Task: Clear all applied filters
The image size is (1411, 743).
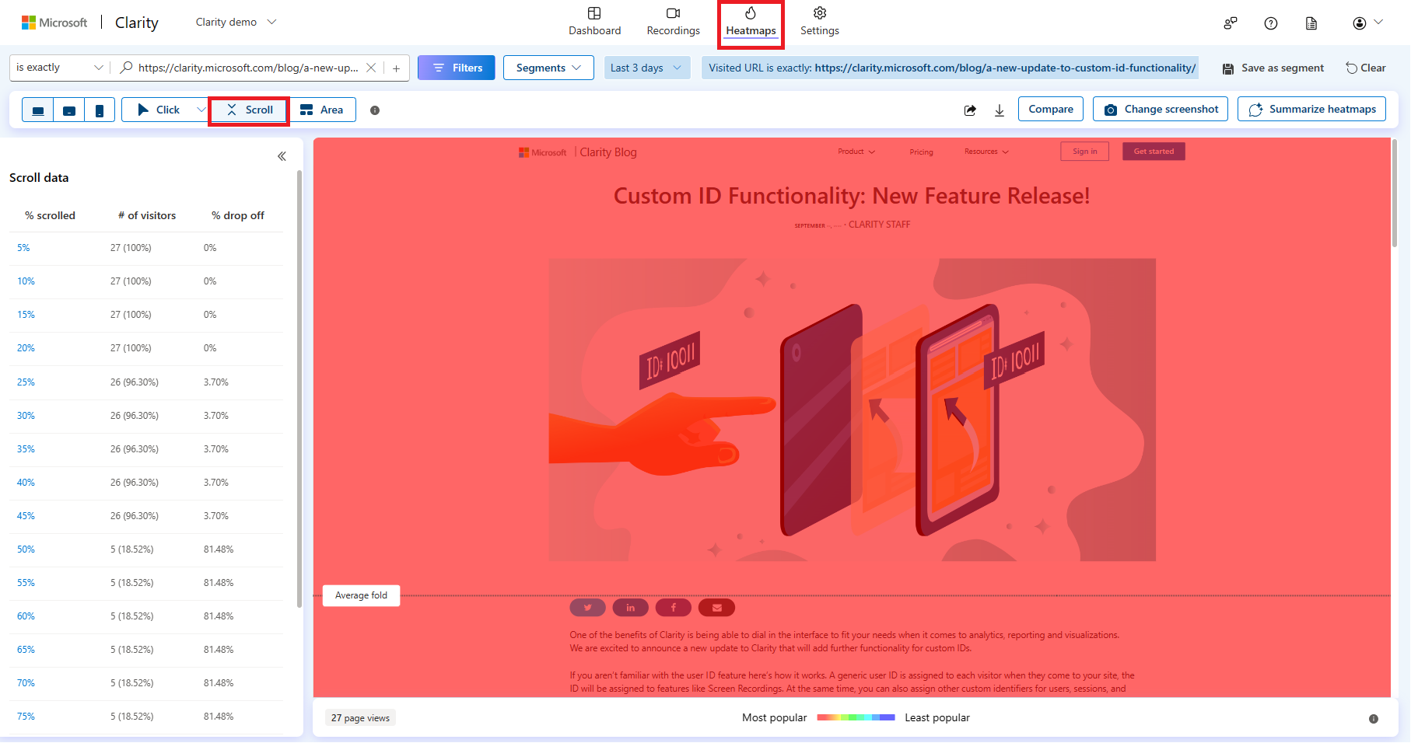Action: 1366,68
